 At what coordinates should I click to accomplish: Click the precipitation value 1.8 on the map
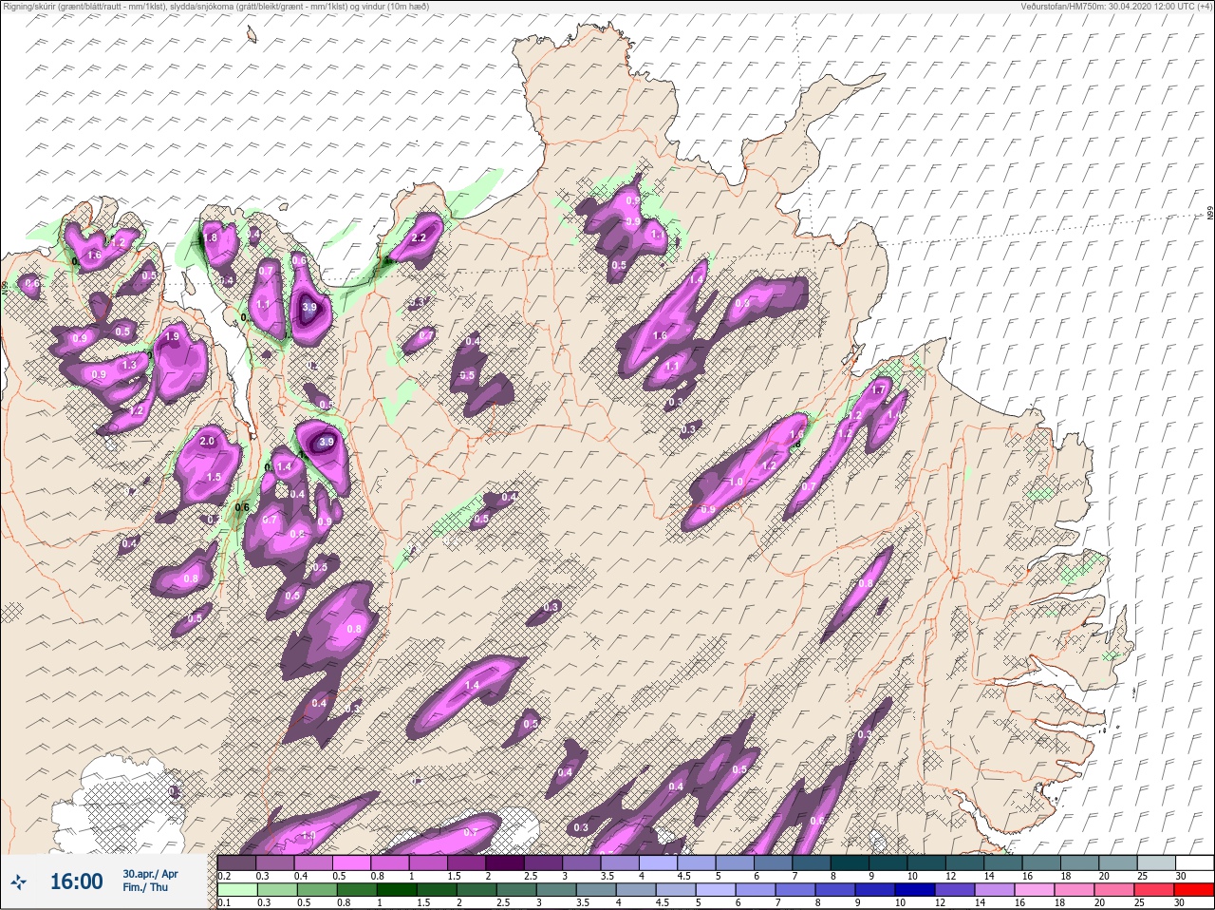(x=211, y=237)
